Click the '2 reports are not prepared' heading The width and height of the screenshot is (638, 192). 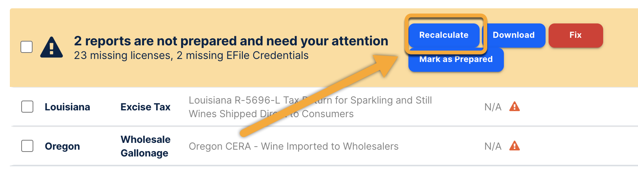231,41
